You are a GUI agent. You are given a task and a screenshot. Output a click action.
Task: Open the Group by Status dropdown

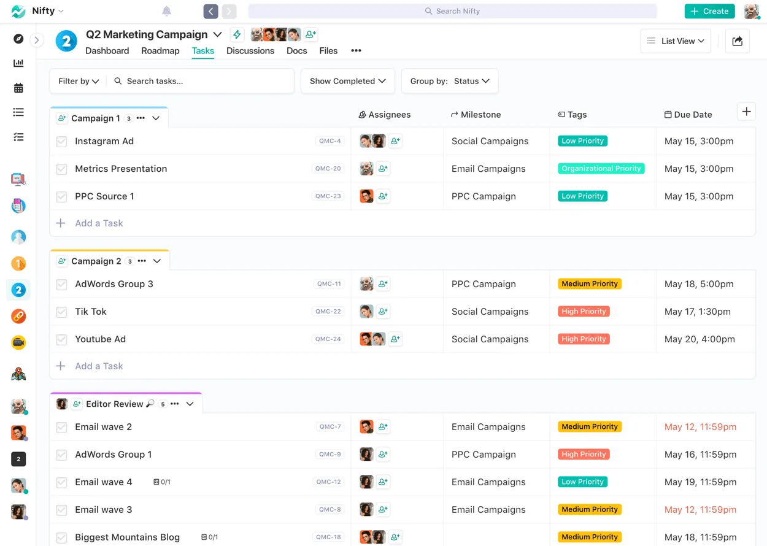[x=450, y=80]
